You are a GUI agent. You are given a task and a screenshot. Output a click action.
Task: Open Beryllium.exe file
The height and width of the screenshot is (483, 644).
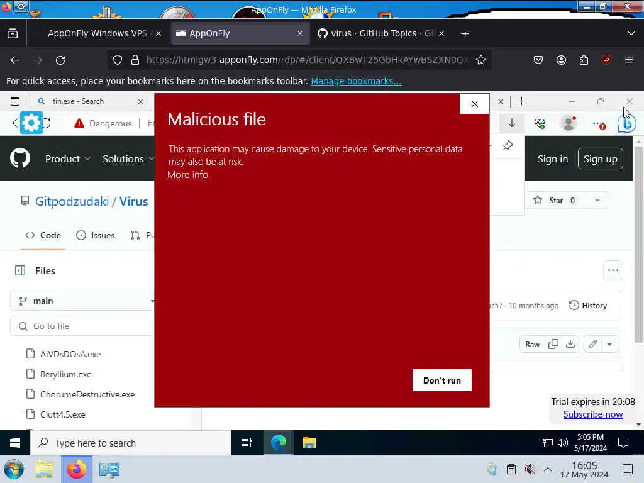pyautogui.click(x=65, y=374)
